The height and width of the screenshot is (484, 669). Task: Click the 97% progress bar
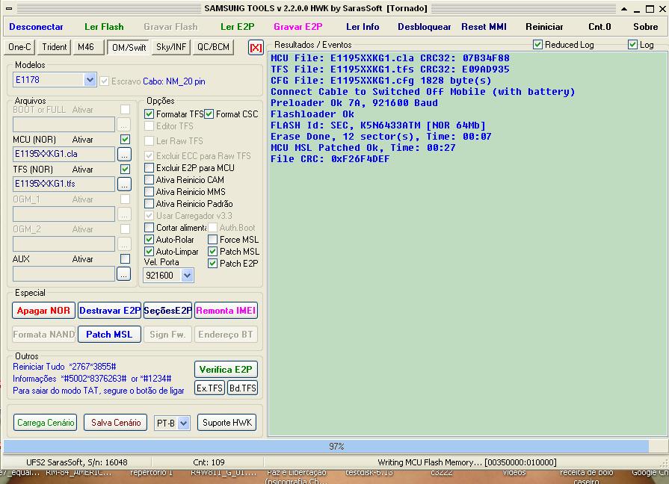[334, 447]
